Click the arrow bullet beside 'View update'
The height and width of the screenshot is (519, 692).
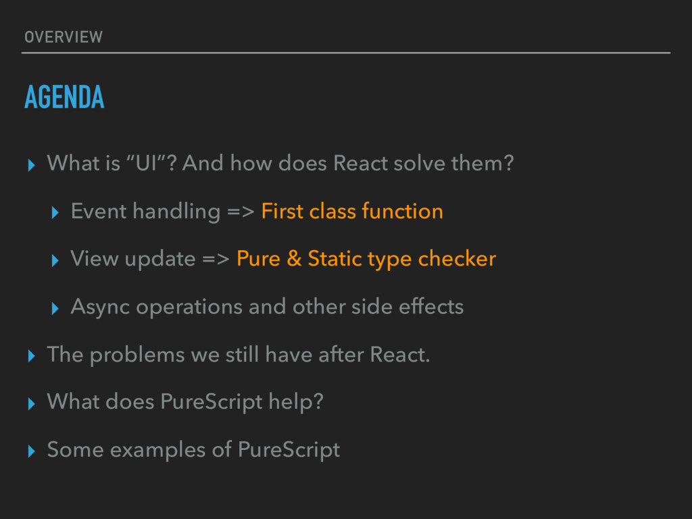55,260
